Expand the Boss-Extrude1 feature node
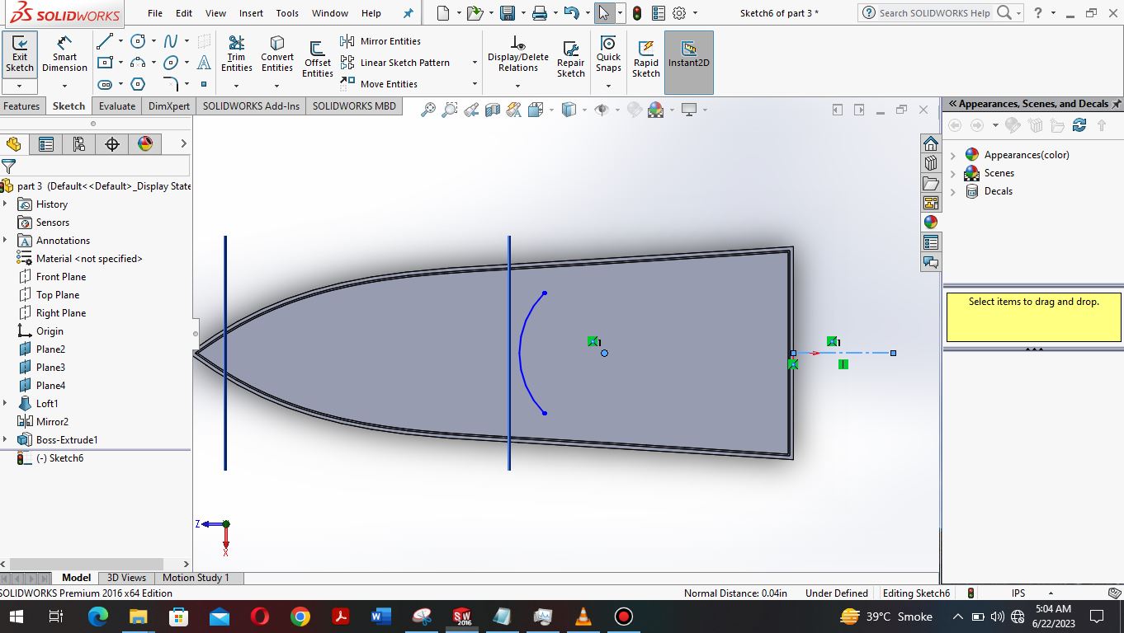The height and width of the screenshot is (633, 1124). tap(6, 439)
